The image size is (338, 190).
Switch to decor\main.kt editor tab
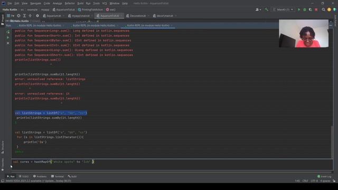pyautogui.click(x=164, y=16)
